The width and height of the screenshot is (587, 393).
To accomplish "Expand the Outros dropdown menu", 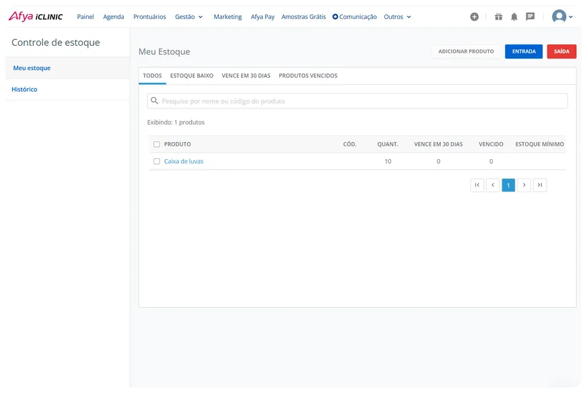I will [x=397, y=17].
